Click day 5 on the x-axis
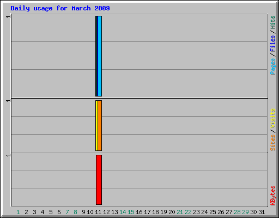Image resolution: width=279 pixels, height=218 pixels. [51, 212]
